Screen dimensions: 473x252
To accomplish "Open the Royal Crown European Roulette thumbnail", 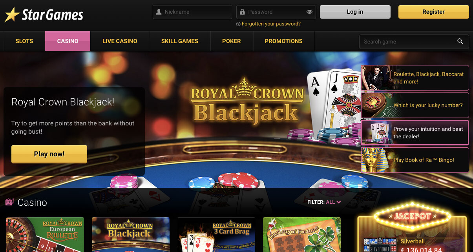I will point(45,234).
